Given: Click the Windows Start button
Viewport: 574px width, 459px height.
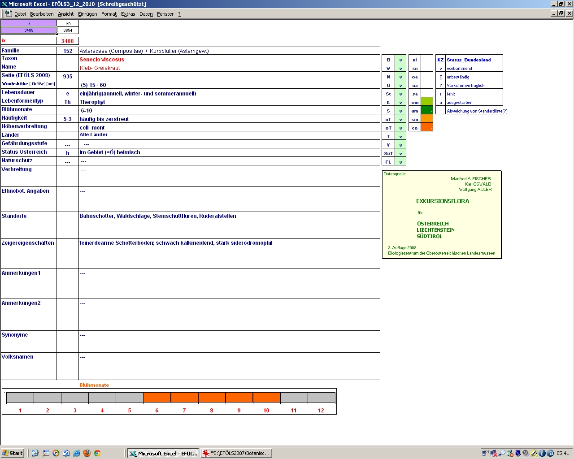Looking at the screenshot, I should pyautogui.click(x=13, y=453).
